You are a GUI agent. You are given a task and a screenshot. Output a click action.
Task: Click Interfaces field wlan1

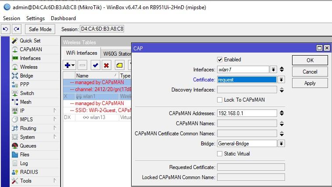coord(243,69)
